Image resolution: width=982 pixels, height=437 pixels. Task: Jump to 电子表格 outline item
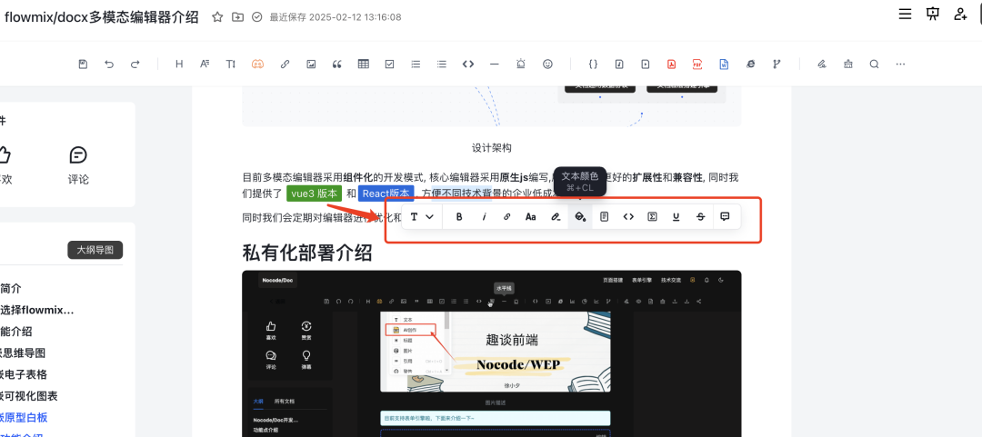coord(24,374)
